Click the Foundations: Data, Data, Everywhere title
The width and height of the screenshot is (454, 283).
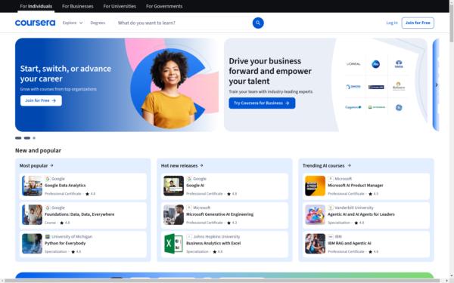pyautogui.click(x=79, y=214)
